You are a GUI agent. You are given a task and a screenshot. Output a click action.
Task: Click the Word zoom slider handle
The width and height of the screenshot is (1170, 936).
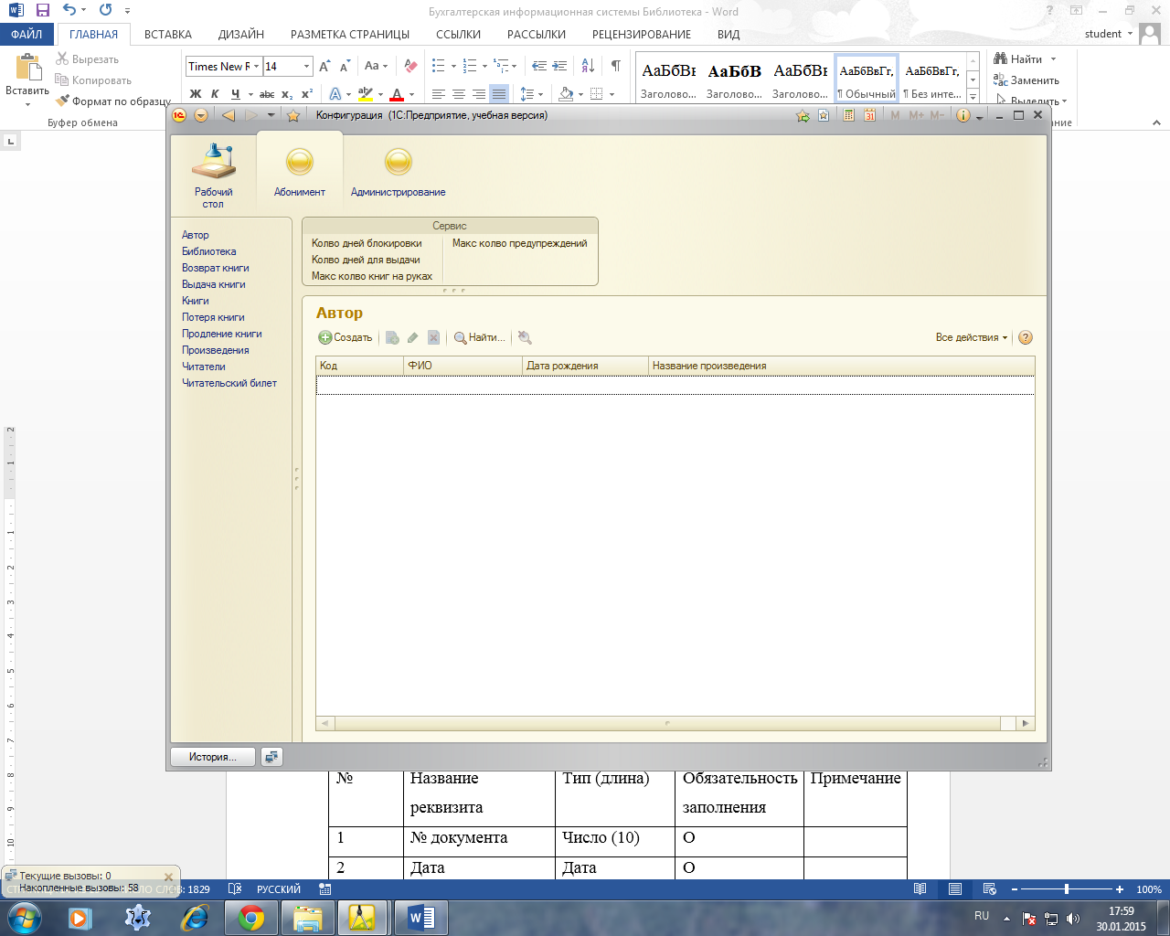click(1067, 889)
